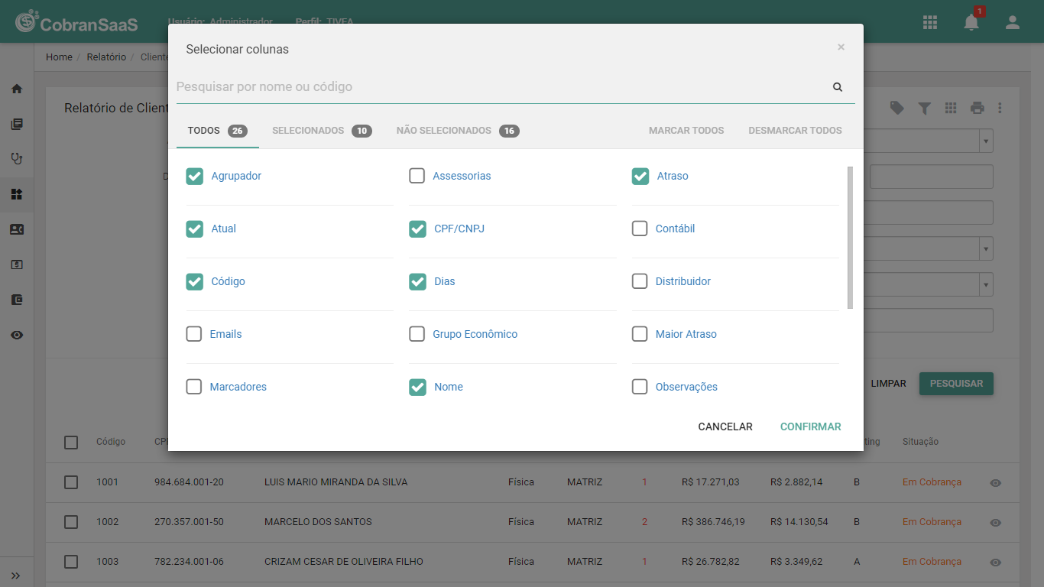
Task: Uncheck the Código column
Action: 195,282
